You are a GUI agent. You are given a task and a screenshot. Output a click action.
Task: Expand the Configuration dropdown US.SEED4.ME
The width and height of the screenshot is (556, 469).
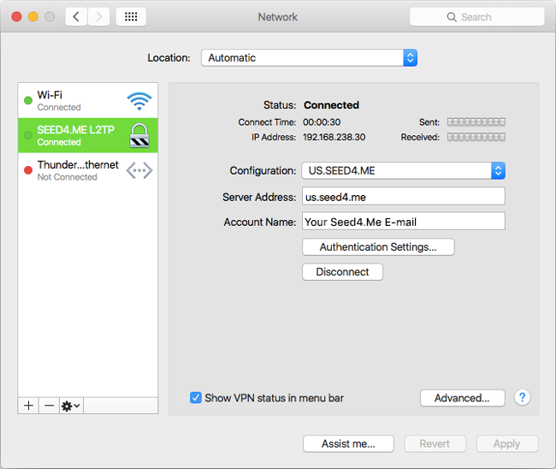403,170
